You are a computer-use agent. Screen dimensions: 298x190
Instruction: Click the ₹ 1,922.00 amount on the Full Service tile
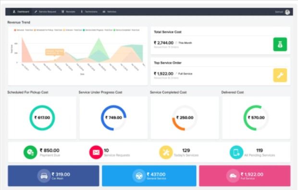click(x=252, y=174)
